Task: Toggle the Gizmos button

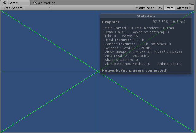Action: point(182,8)
